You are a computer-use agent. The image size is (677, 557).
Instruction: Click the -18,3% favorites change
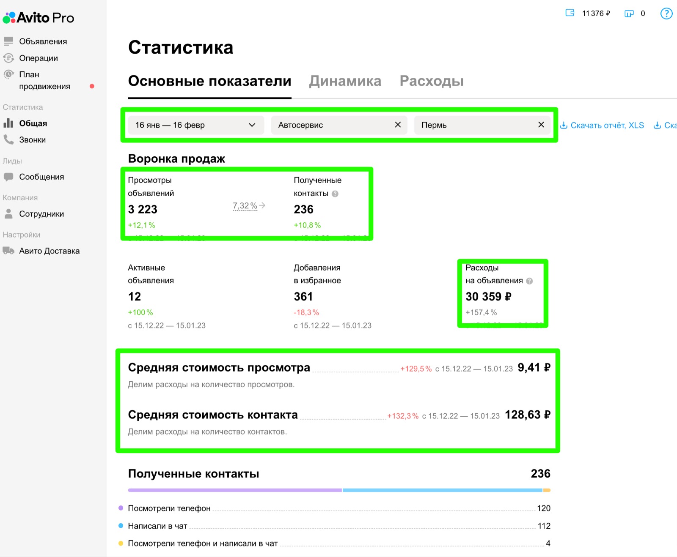pos(306,313)
